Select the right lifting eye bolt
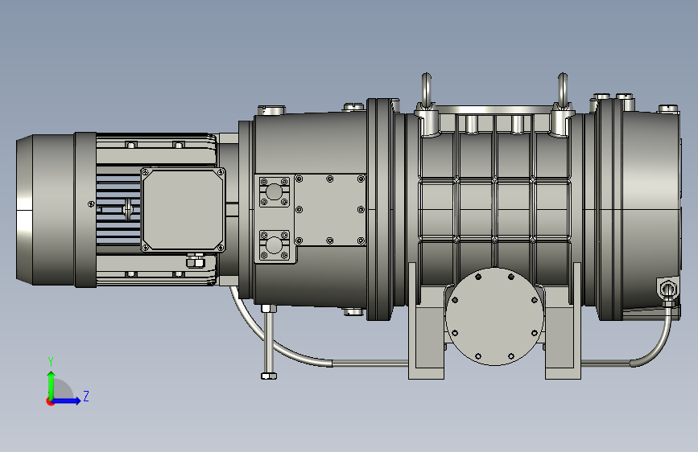The width and height of the screenshot is (698, 452). click(563, 90)
